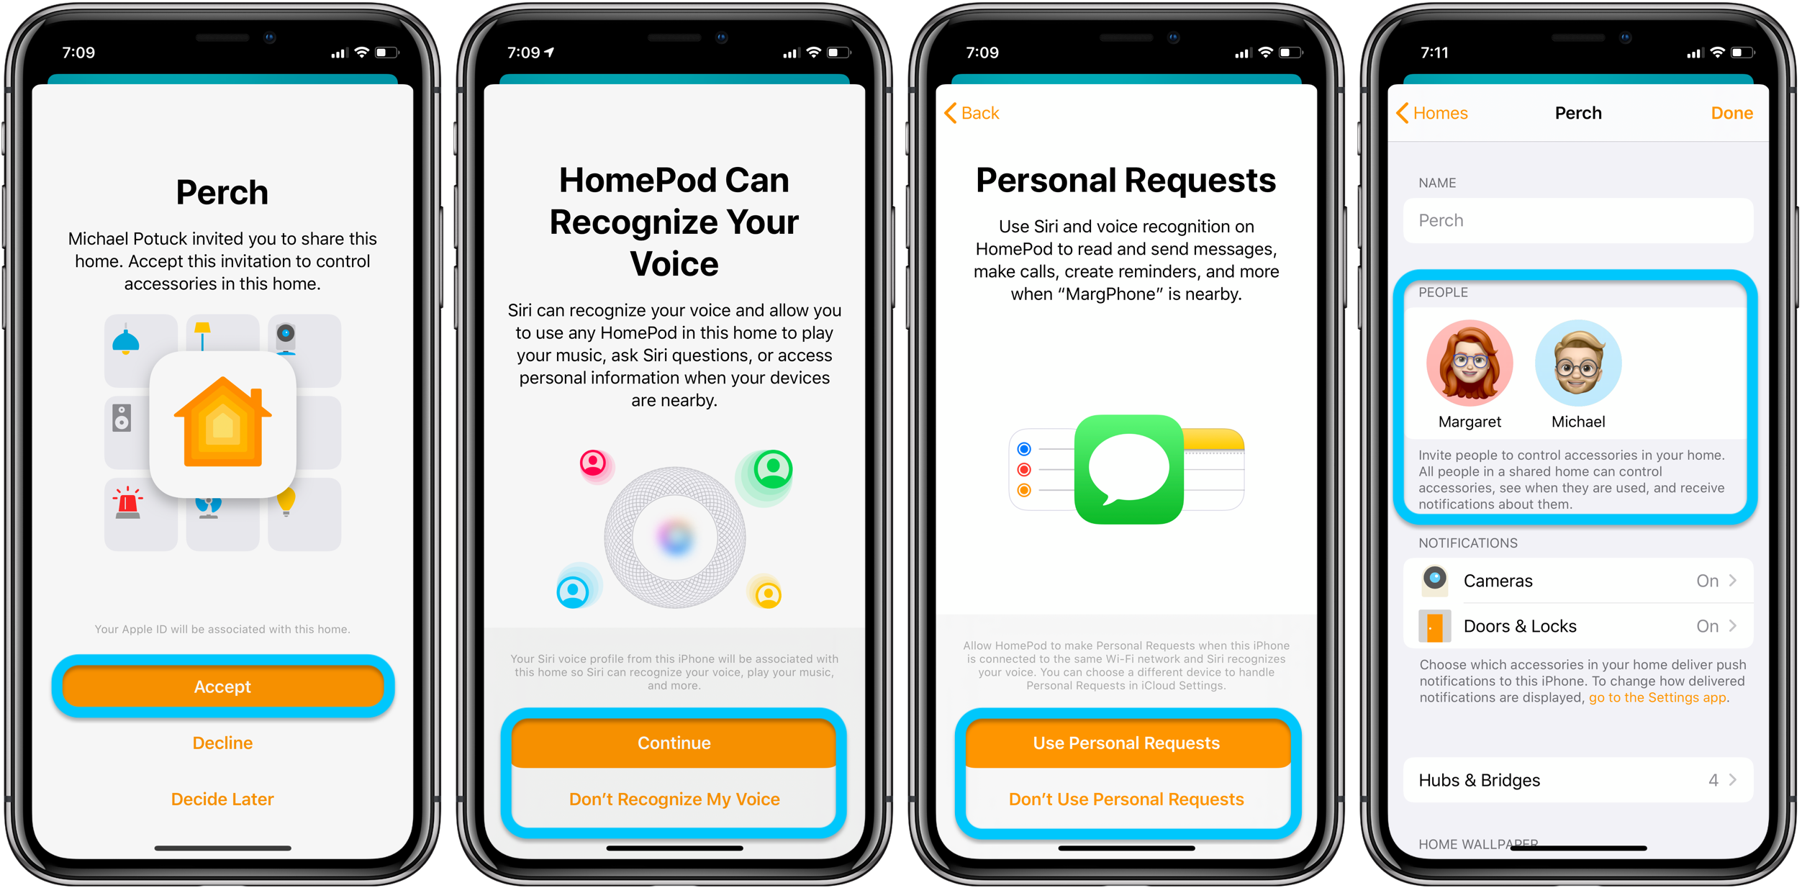
Task: Click Back navigation on Personal Requests screen
Action: [969, 112]
